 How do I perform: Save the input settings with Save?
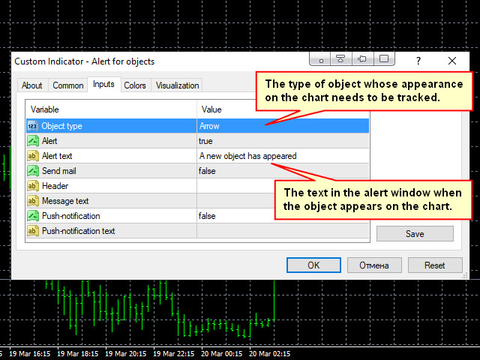pyautogui.click(x=415, y=234)
